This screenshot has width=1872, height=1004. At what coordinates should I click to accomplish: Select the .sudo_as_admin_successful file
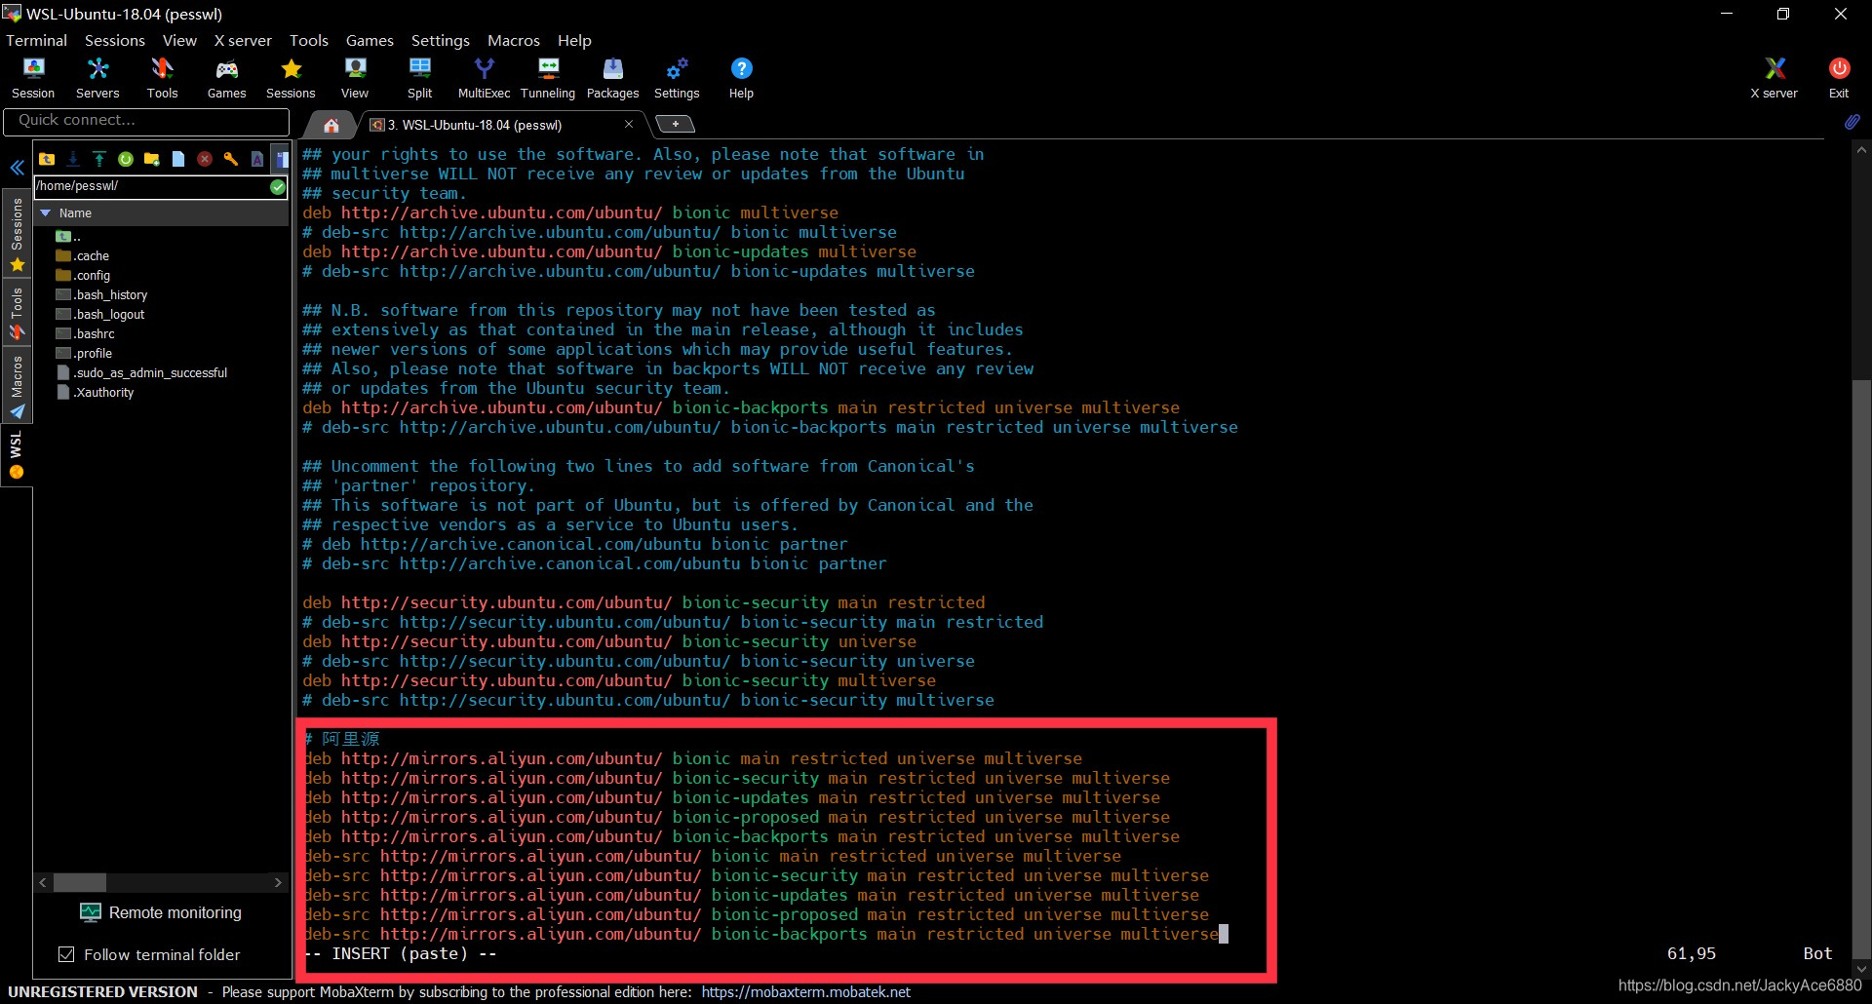tap(142, 372)
